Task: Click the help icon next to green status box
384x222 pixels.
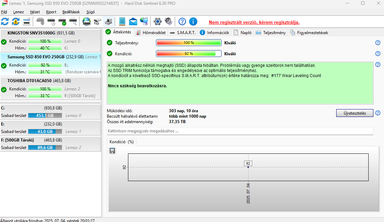Action: (x=378, y=64)
